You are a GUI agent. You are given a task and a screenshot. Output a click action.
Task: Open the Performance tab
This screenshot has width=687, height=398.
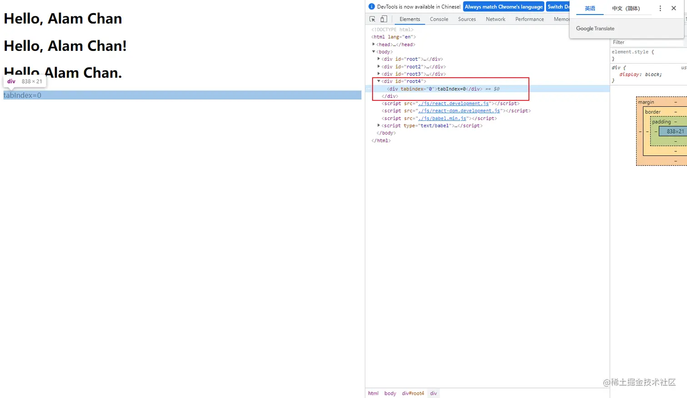530,19
